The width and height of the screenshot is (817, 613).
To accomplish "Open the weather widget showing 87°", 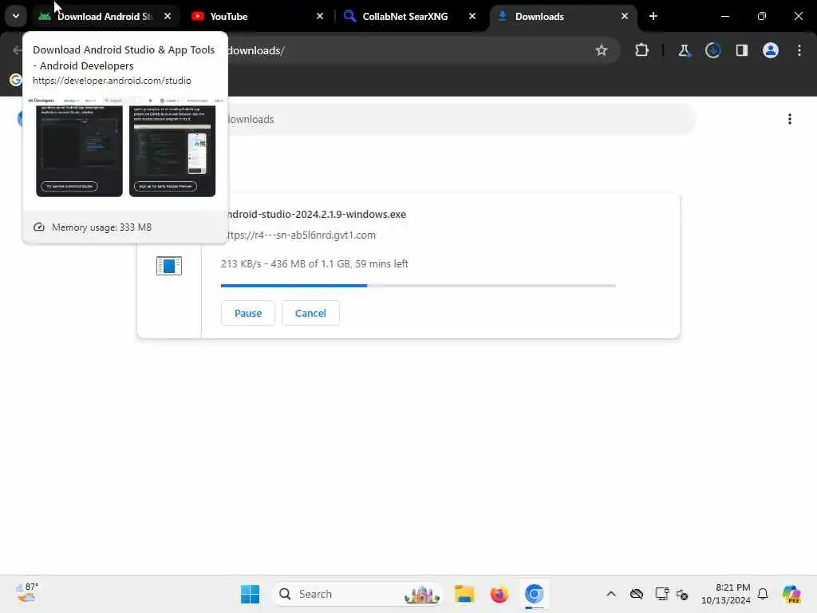I will 27,593.
